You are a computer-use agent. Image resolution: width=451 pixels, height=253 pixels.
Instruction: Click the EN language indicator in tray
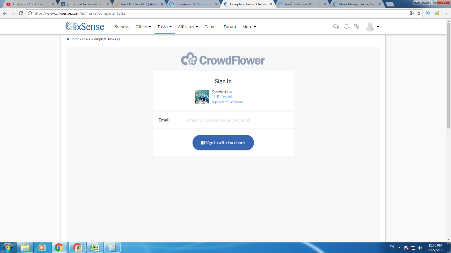click(392, 247)
